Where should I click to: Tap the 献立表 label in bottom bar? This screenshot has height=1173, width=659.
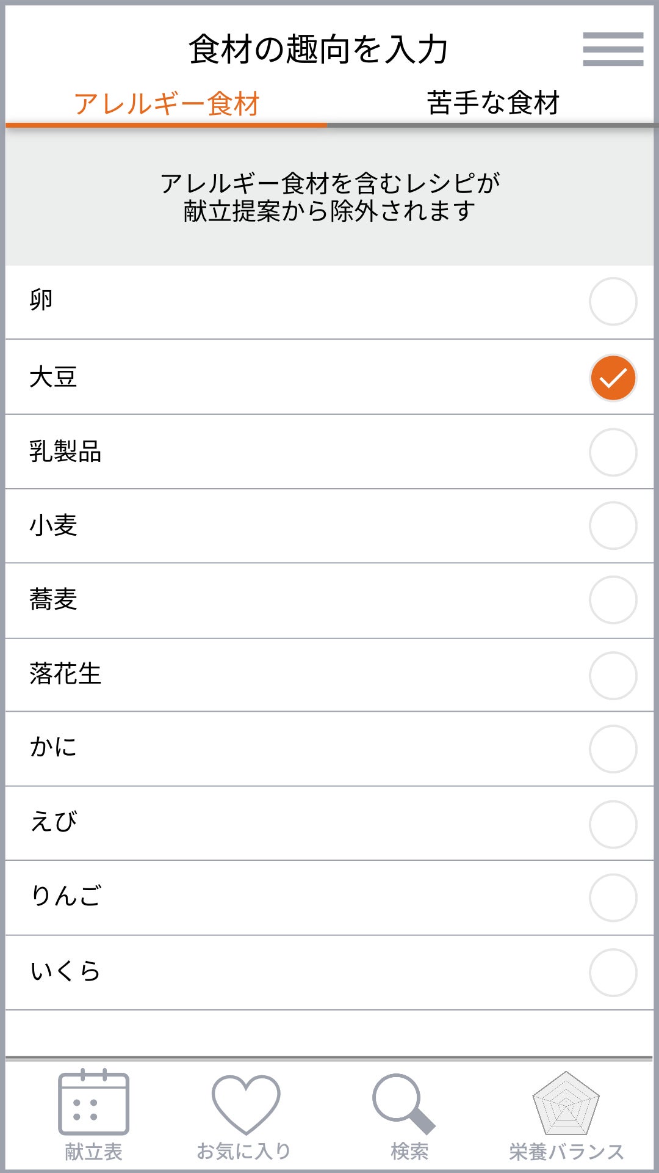[x=93, y=1152]
